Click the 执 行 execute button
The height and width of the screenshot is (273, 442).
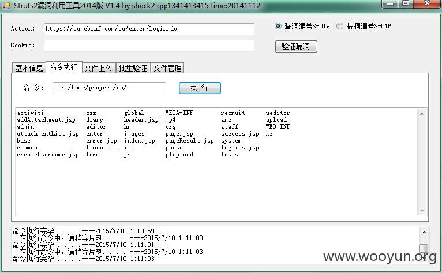[x=200, y=88]
